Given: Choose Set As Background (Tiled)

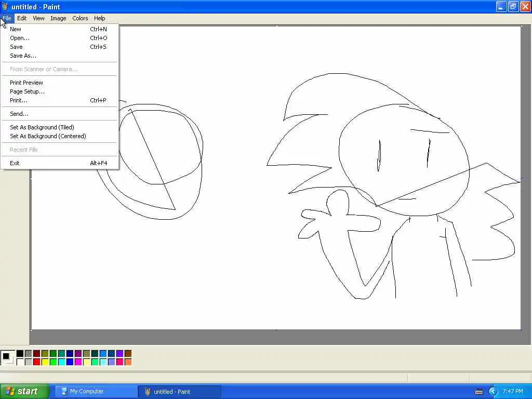Looking at the screenshot, I should 59,128.
